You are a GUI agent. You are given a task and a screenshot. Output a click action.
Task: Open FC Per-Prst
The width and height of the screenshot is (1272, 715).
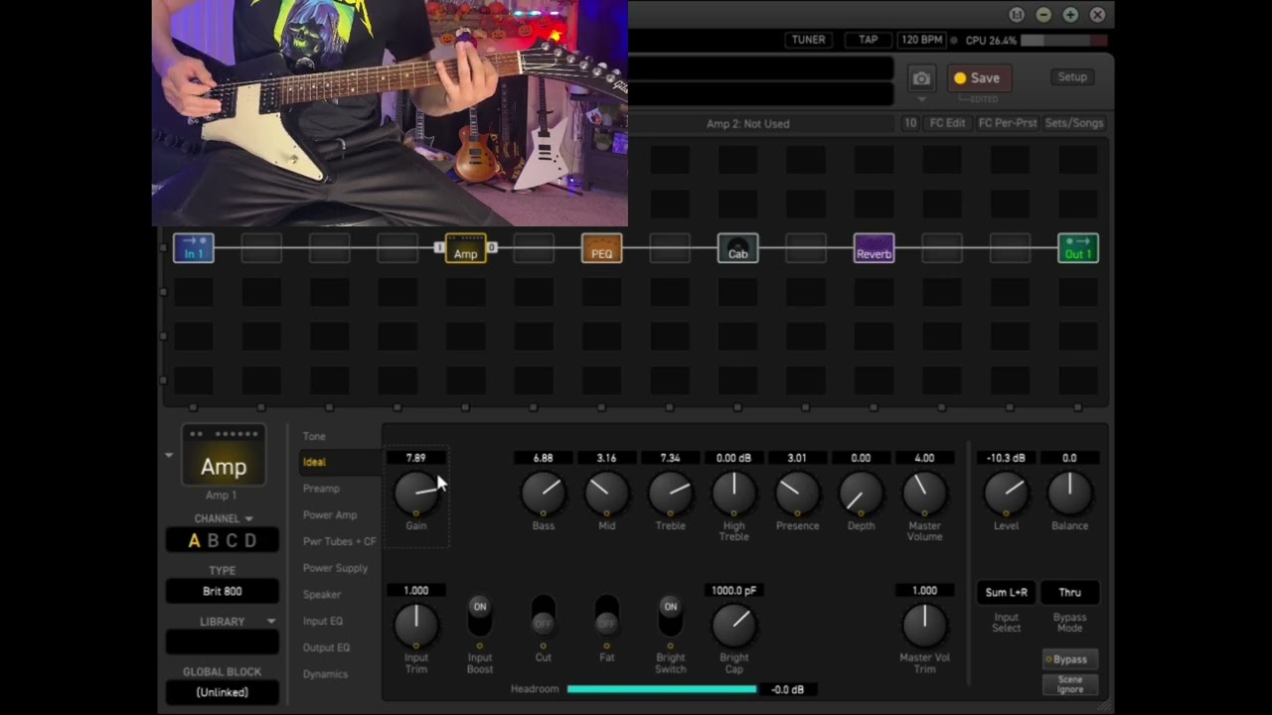(1008, 123)
